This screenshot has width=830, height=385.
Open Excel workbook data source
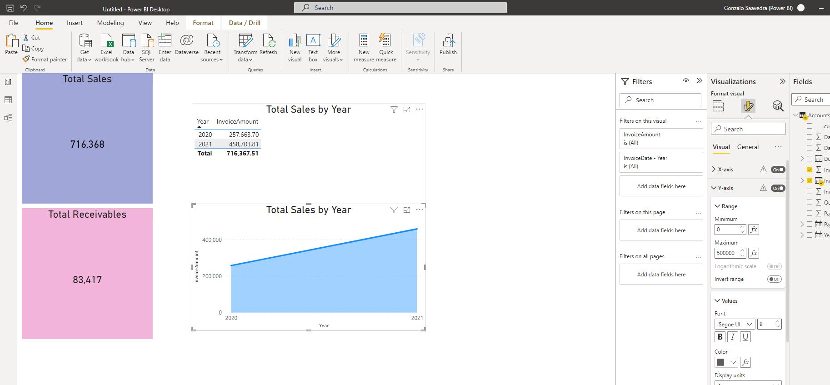click(x=106, y=48)
